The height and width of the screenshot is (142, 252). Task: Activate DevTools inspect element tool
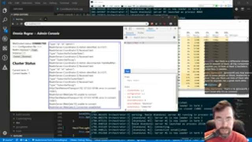click(x=126, y=28)
